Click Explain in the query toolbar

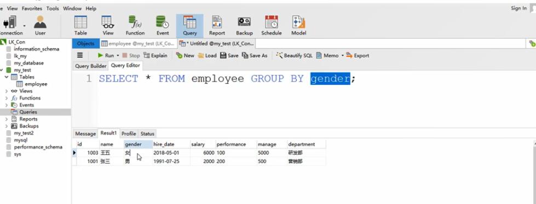point(155,55)
